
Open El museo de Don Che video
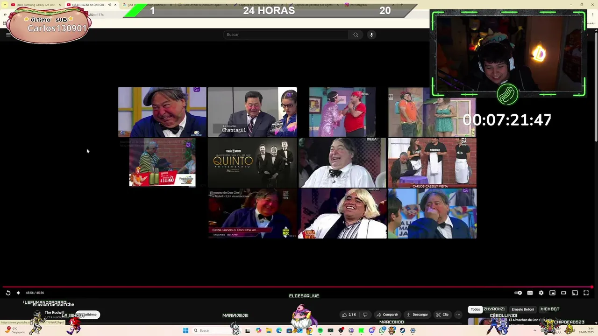pyautogui.click(x=252, y=214)
